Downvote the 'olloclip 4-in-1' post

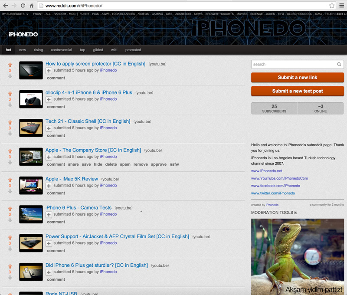(x=10, y=105)
